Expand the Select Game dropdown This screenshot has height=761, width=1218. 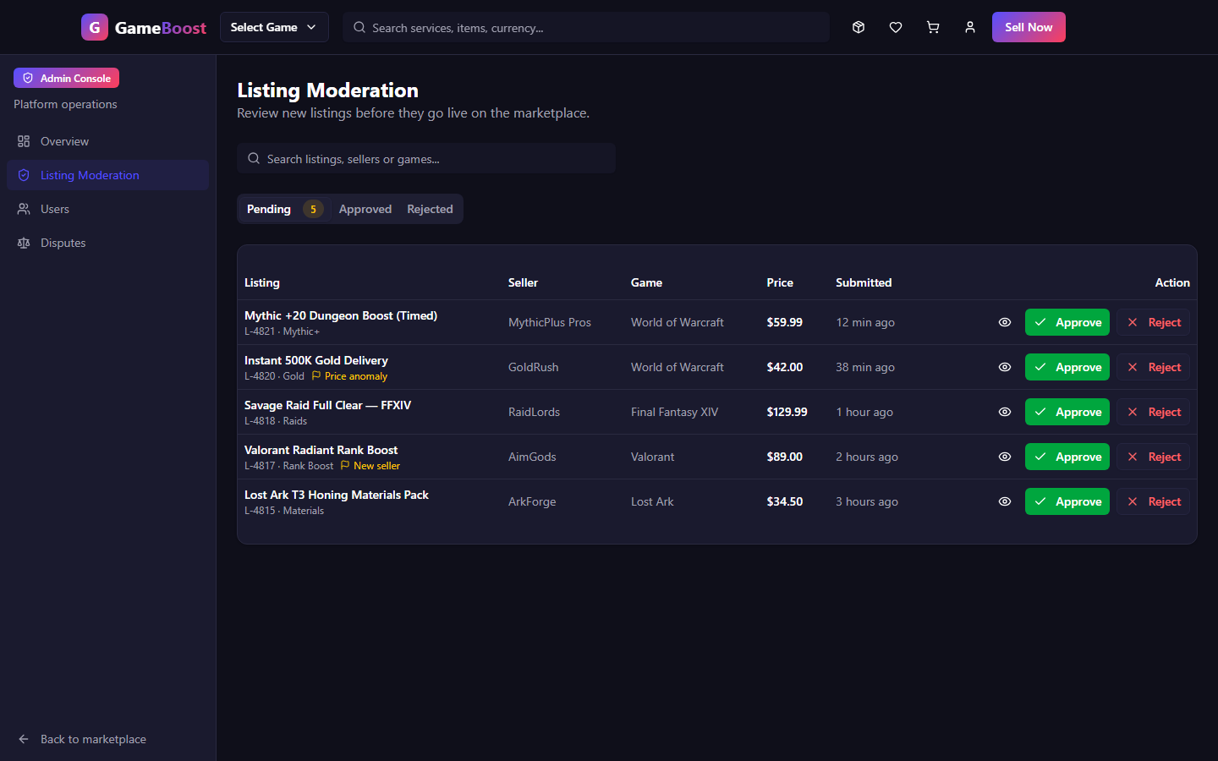(274, 27)
